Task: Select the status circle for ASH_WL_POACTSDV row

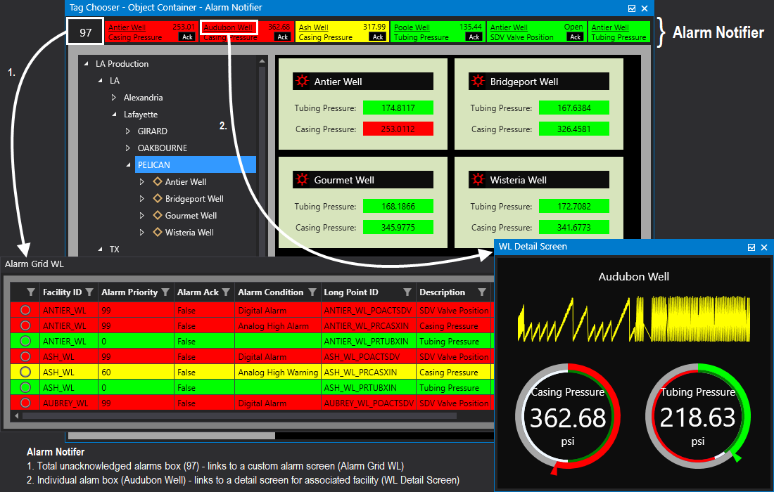Action: [25, 356]
